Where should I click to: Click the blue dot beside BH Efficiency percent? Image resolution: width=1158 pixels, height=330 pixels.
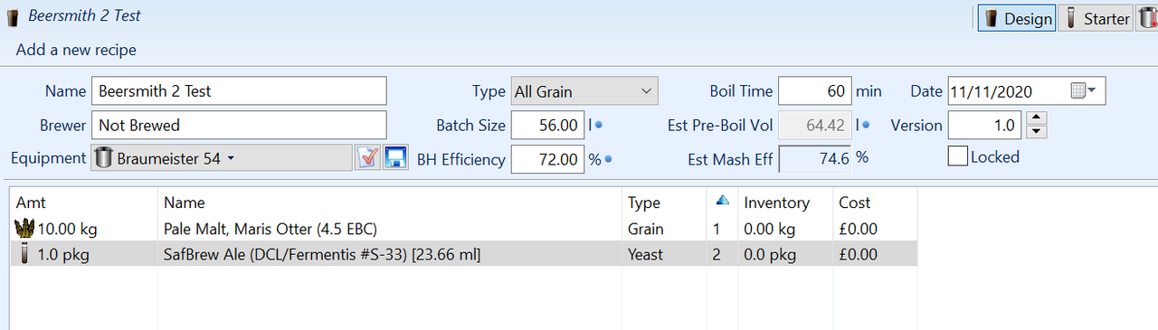[609, 160]
